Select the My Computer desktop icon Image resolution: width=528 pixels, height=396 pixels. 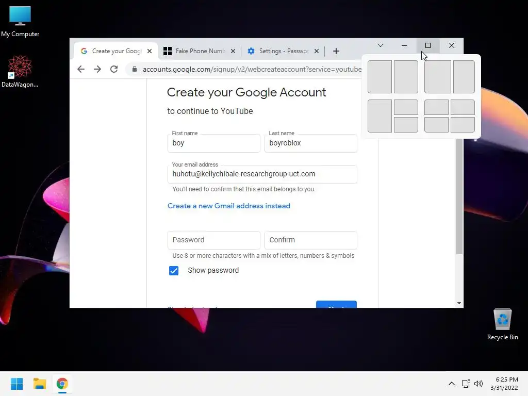pyautogui.click(x=20, y=22)
